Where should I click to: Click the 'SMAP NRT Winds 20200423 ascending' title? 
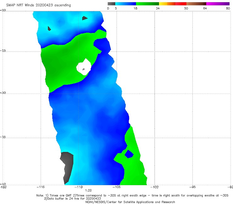38,5
